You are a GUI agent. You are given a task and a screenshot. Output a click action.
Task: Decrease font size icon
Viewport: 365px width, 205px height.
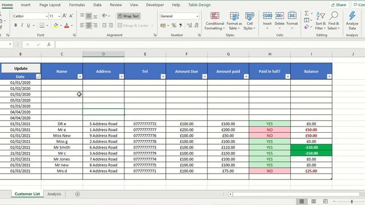[71, 16]
